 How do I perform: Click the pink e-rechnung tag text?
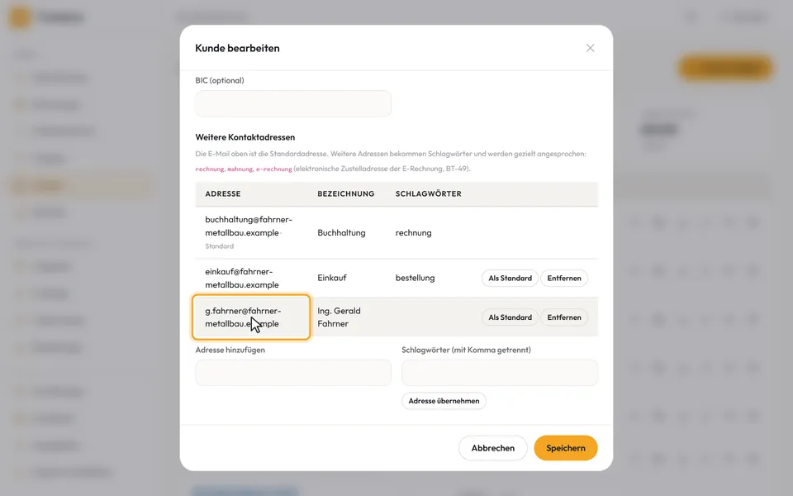(273, 169)
